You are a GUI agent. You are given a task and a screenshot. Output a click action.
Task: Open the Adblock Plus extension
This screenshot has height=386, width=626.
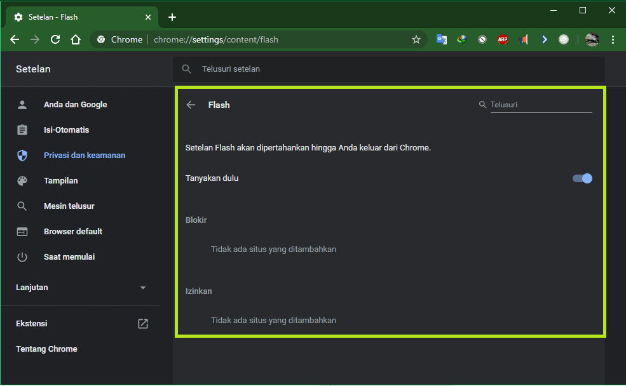pos(503,39)
